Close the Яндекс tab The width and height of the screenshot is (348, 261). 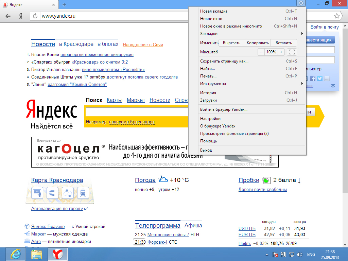point(53,5)
